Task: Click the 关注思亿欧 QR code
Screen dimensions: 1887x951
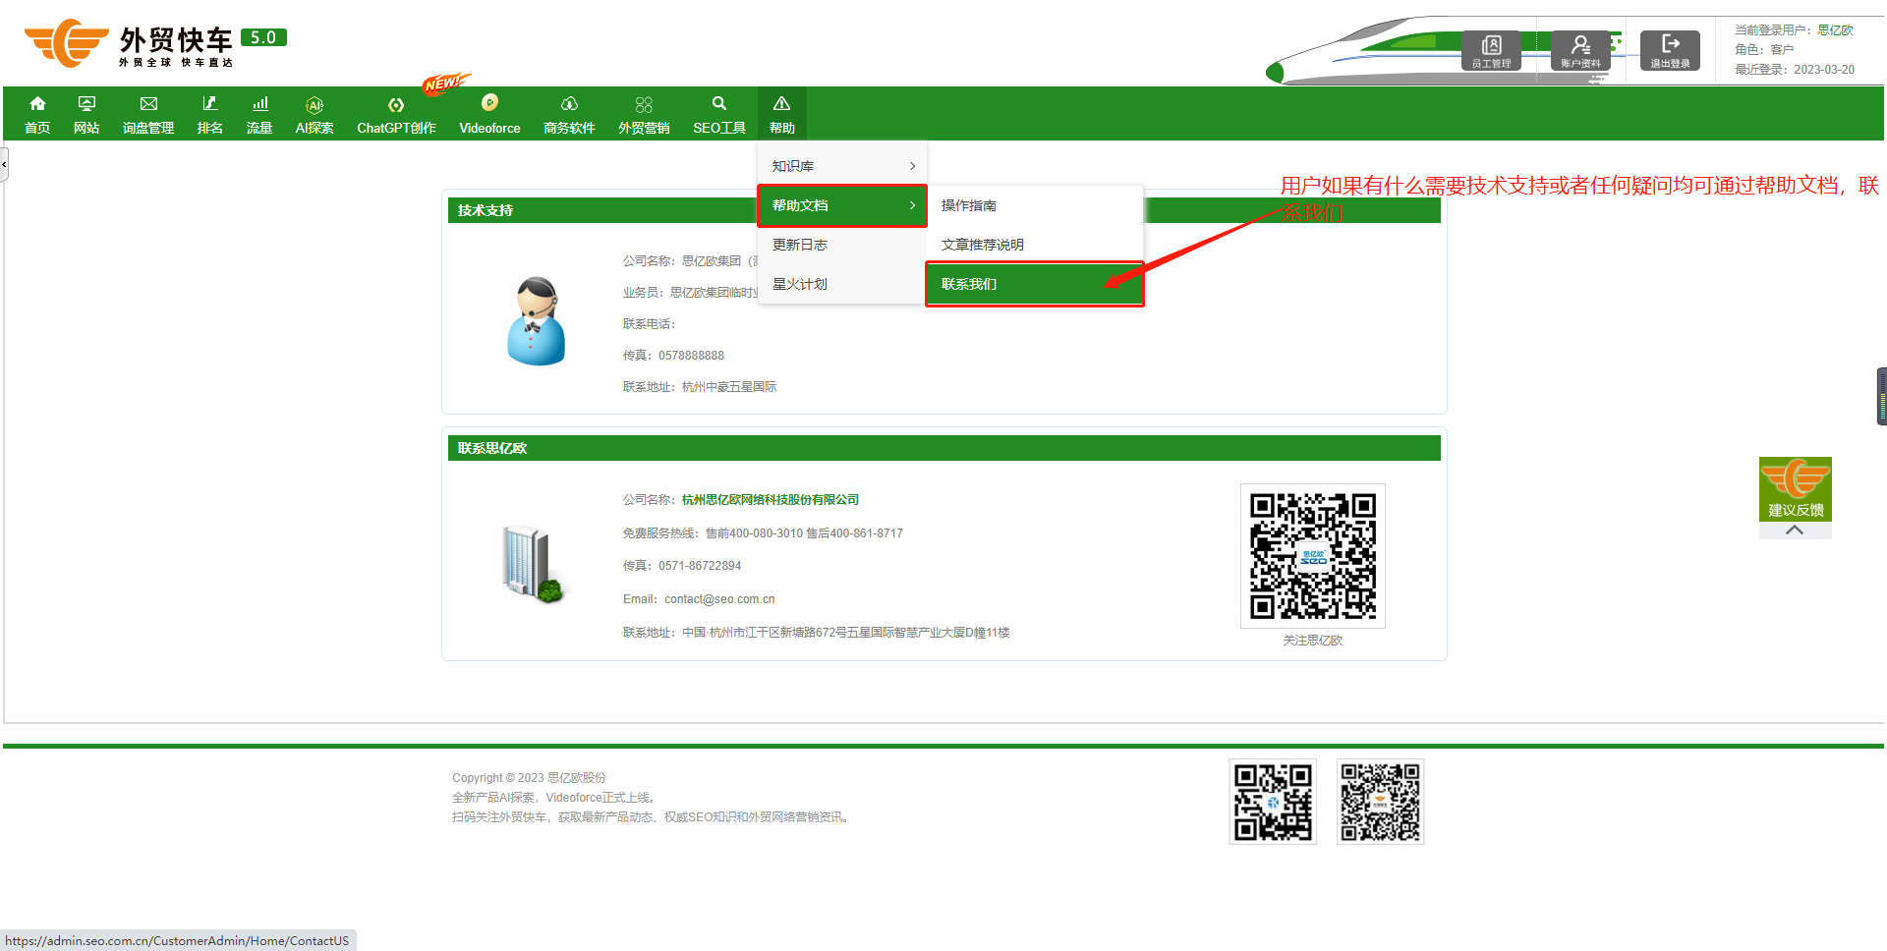Action: (x=1313, y=556)
